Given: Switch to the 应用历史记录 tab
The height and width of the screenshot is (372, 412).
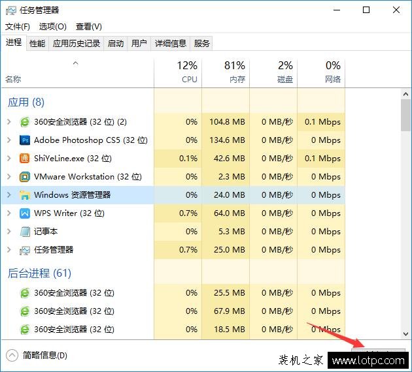Looking at the screenshot, I should click(77, 43).
